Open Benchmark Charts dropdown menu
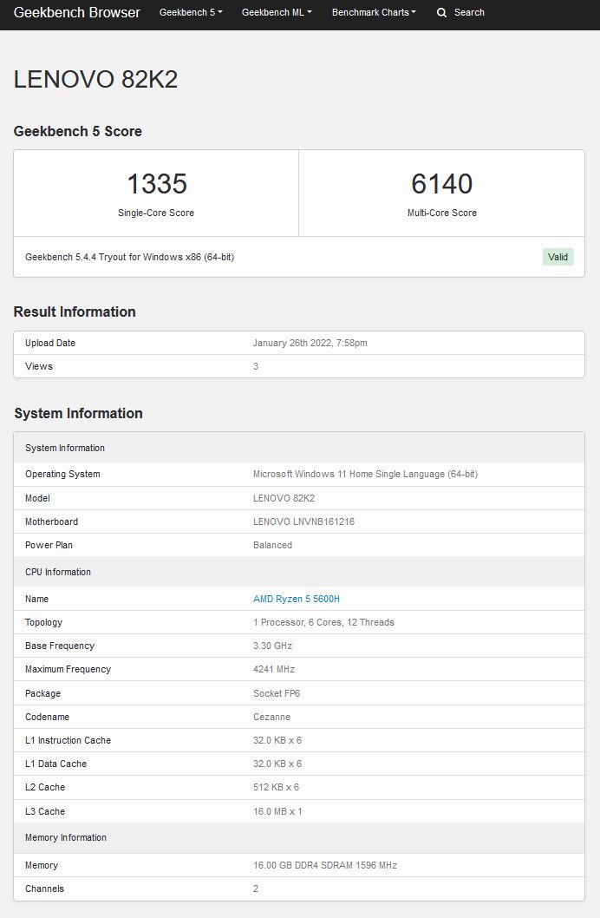The width and height of the screenshot is (600, 918). tap(374, 12)
